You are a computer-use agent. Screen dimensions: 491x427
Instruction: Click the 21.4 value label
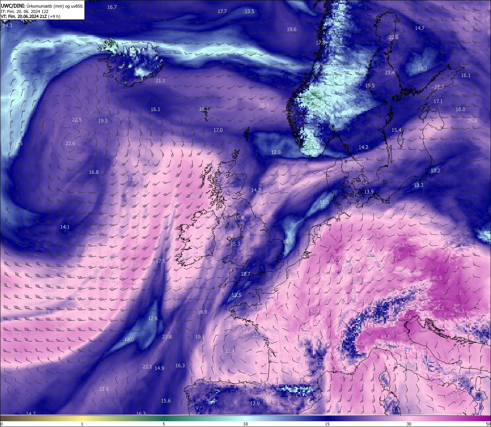click(390, 73)
